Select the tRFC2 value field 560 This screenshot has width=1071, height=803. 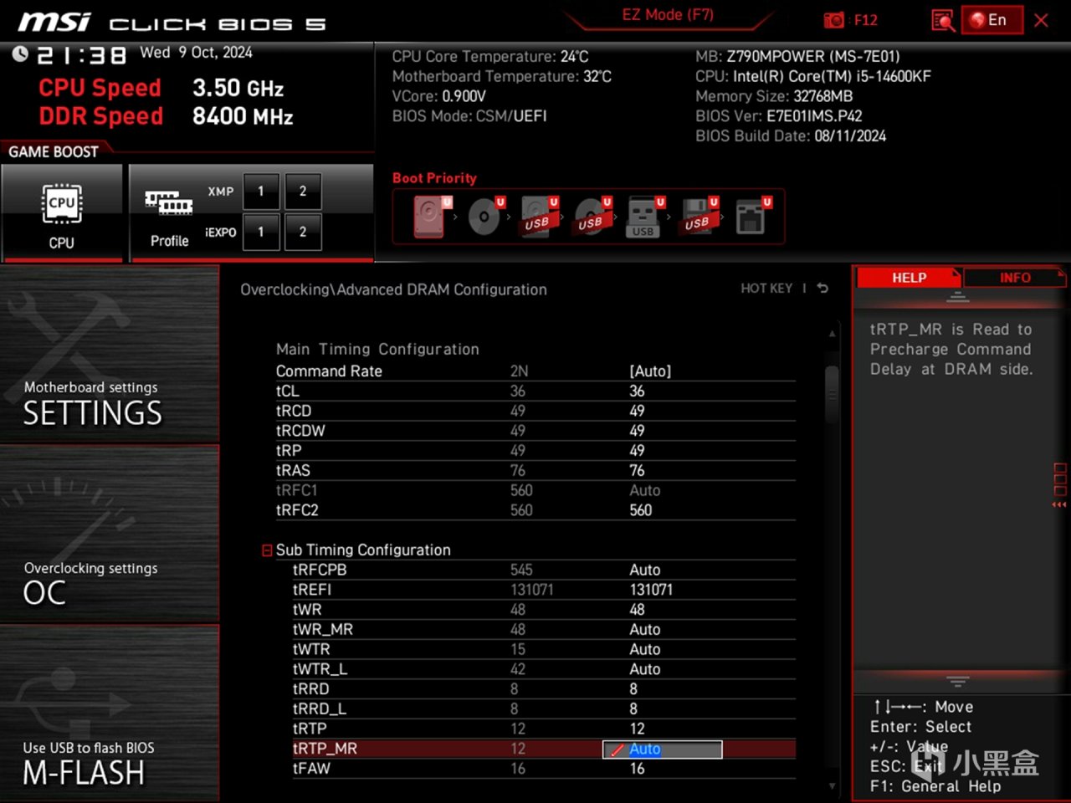[x=640, y=510]
